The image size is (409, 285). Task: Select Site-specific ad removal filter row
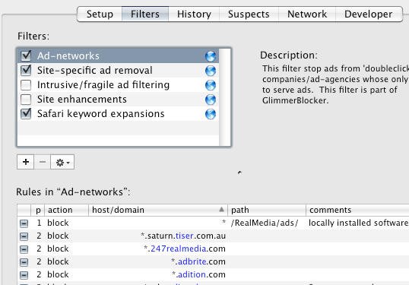pyautogui.click(x=119, y=71)
